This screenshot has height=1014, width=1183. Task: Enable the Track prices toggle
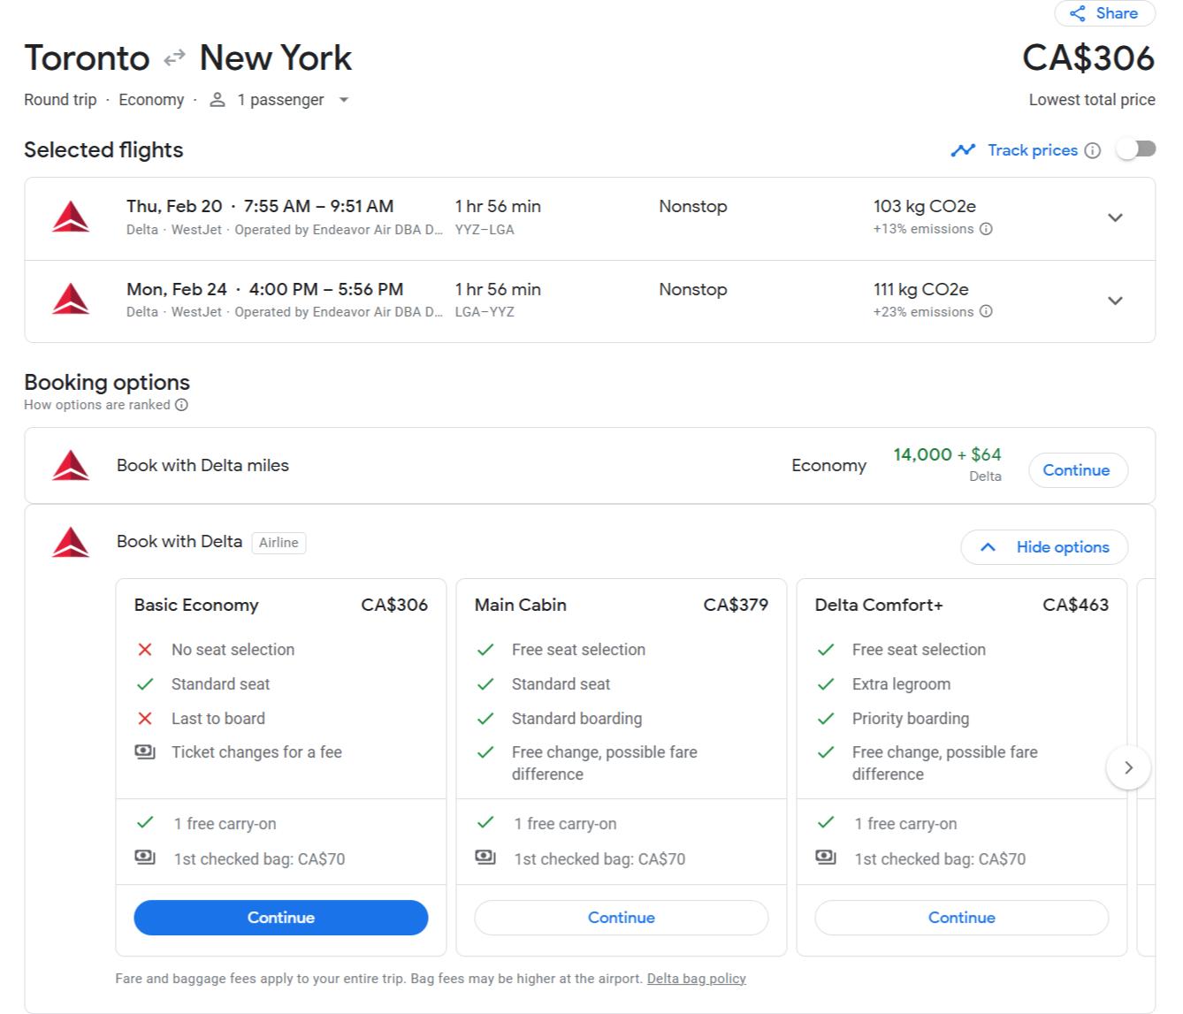pos(1135,149)
